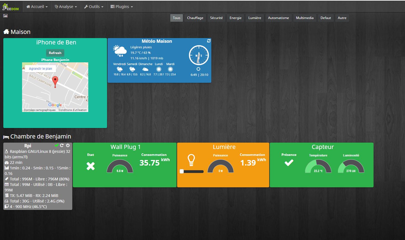Click the Rpi reboot arrow icon
The height and width of the screenshot is (240, 405).
pyautogui.click(x=62, y=145)
